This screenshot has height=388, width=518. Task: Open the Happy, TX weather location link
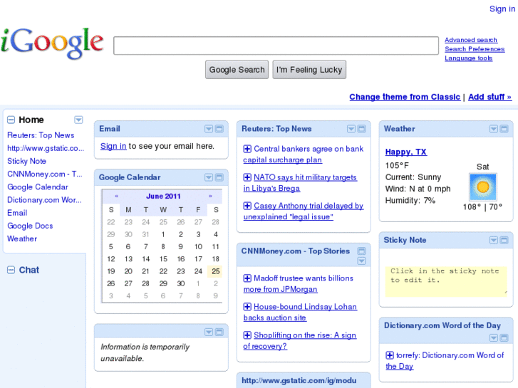pos(406,152)
